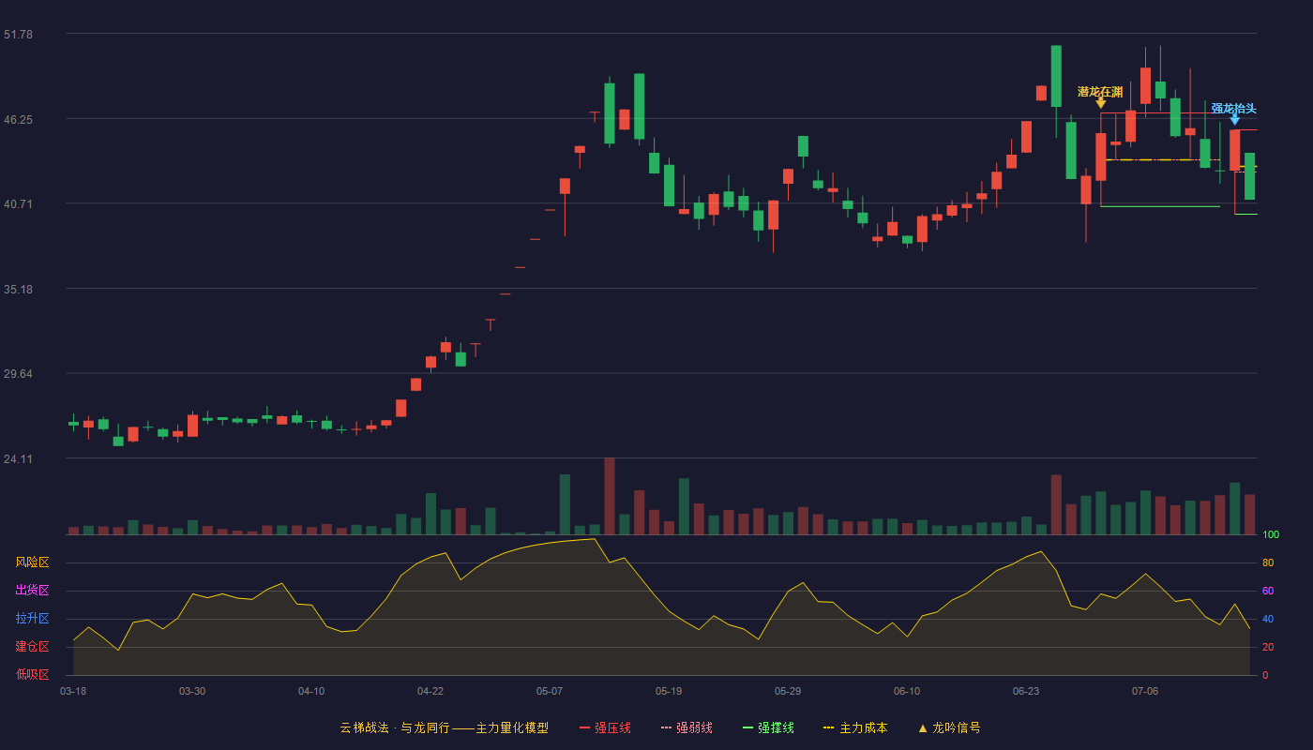Click the 05-19 date label
The image size is (1313, 750).
tap(669, 691)
